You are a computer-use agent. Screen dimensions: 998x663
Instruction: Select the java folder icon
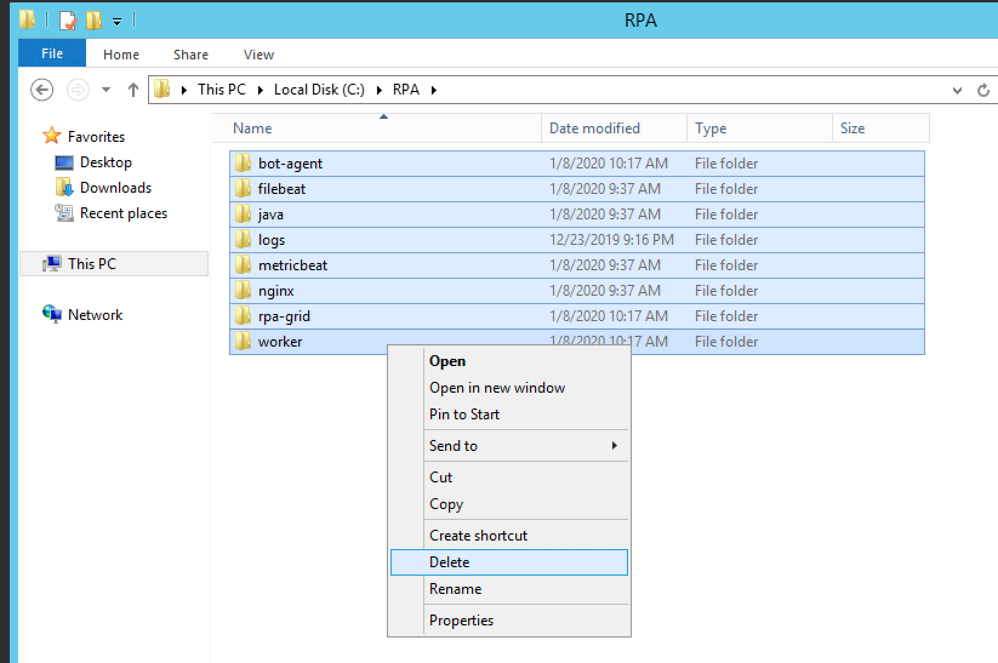click(243, 214)
